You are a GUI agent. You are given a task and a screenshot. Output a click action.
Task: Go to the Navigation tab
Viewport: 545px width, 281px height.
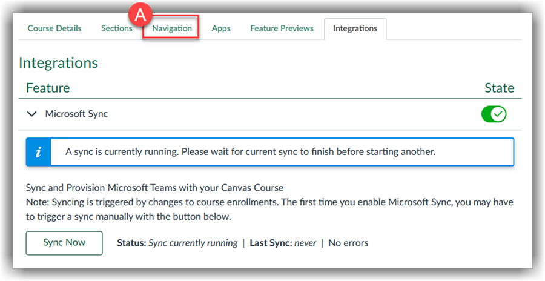coord(172,28)
